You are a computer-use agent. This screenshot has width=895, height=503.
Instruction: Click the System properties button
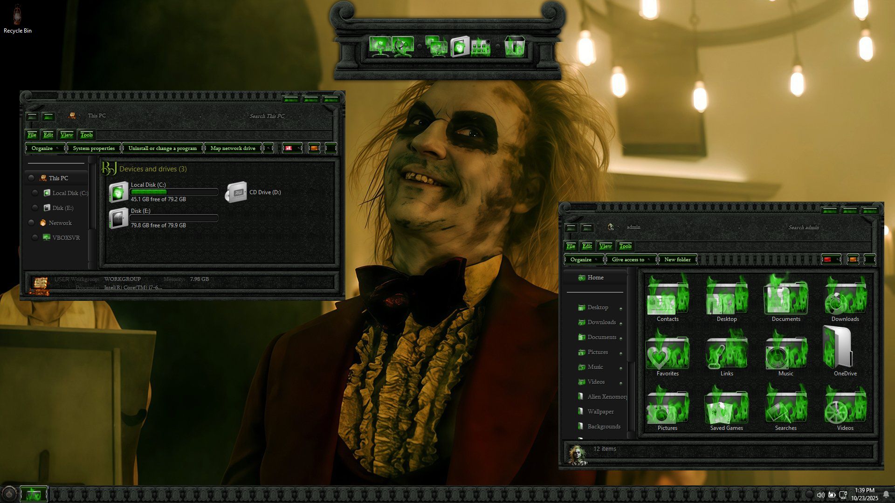pyautogui.click(x=94, y=148)
